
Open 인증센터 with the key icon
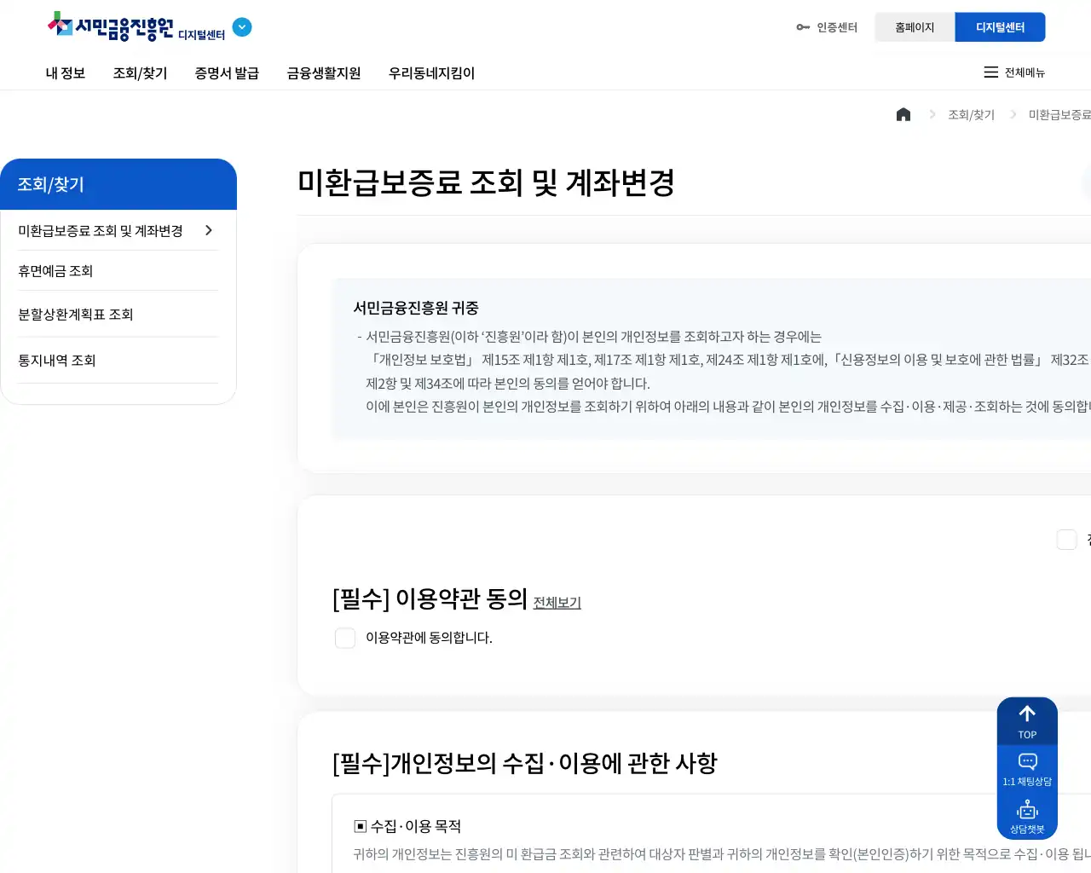click(827, 27)
